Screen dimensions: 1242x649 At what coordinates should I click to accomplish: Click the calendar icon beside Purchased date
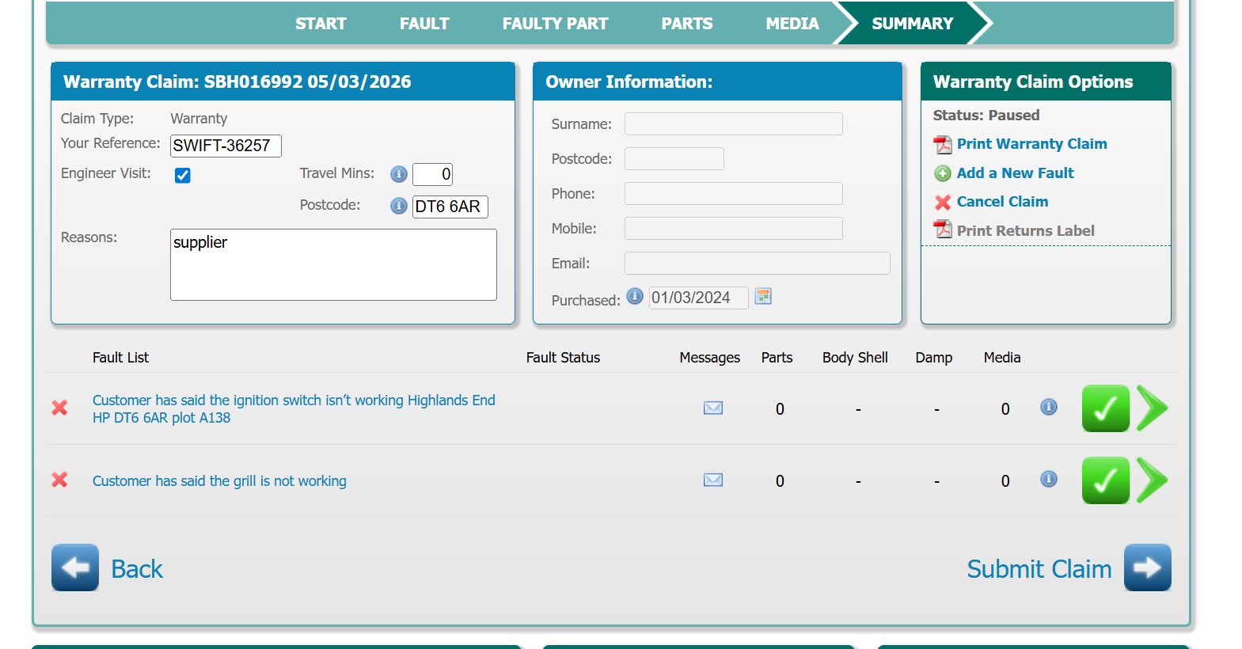[x=763, y=297]
